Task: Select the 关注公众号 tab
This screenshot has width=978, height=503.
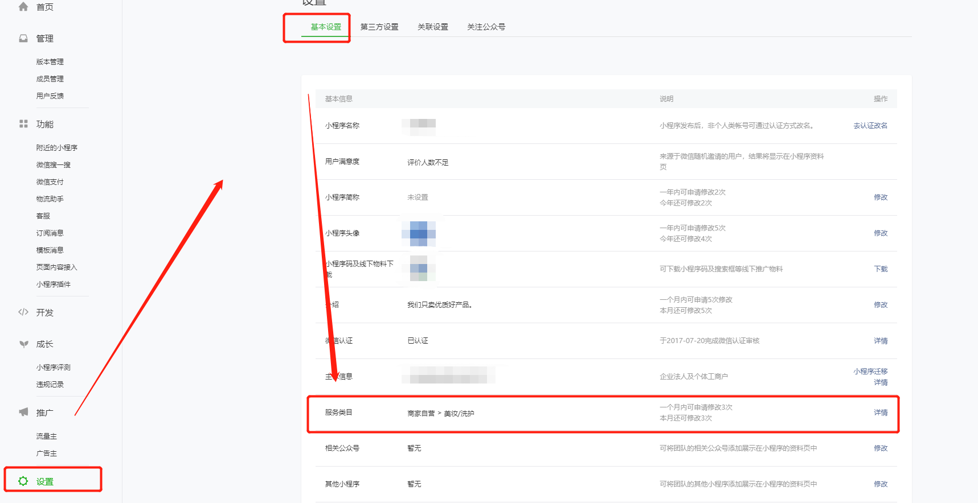Action: 486,27
